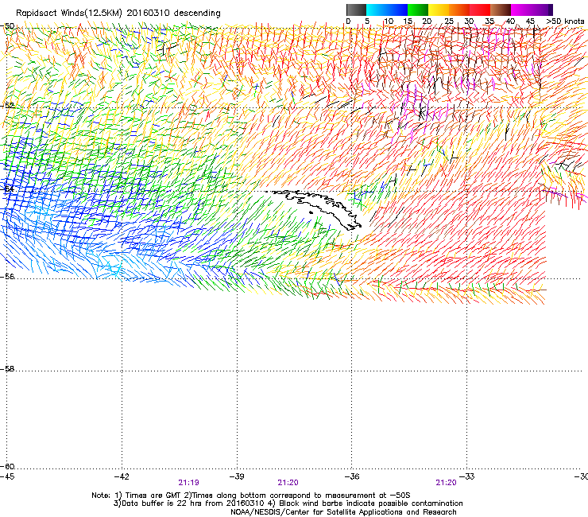
Task: Select the cyan 5-10 knots legend color
Action: coord(377,10)
